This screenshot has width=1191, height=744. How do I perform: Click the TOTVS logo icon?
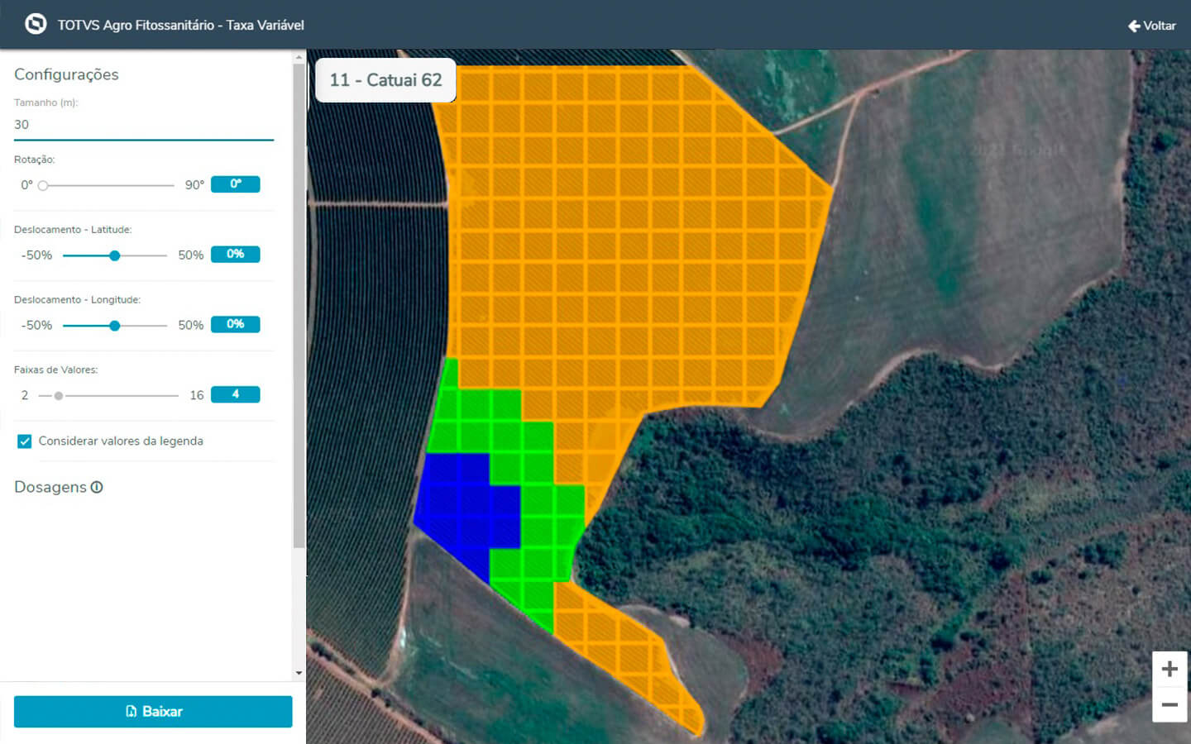tap(36, 24)
